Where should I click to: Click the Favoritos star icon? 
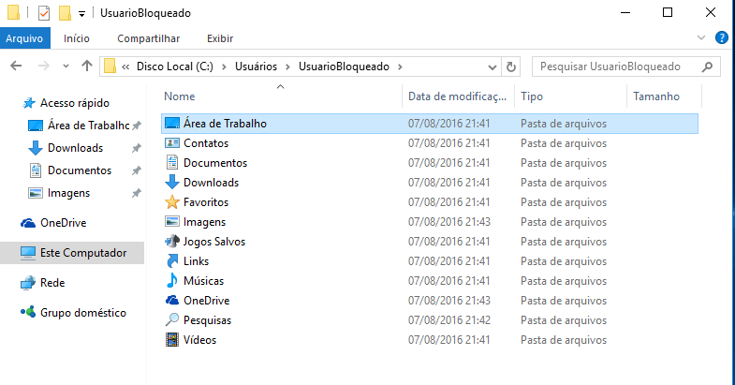point(172,202)
